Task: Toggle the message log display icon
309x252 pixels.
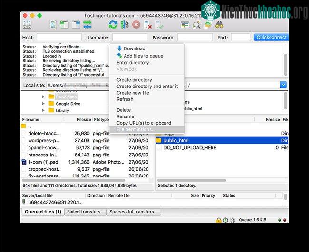Action: tap(53, 25)
